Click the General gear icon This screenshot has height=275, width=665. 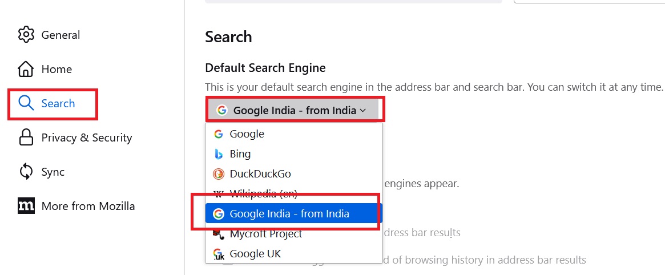click(26, 35)
